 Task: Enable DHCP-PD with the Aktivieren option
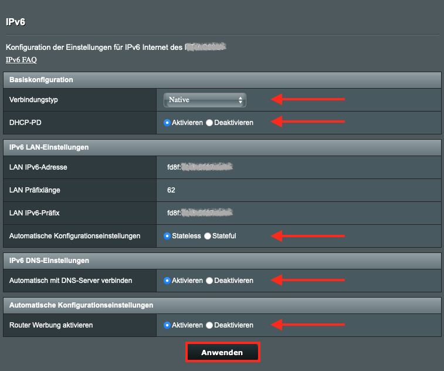click(x=167, y=123)
